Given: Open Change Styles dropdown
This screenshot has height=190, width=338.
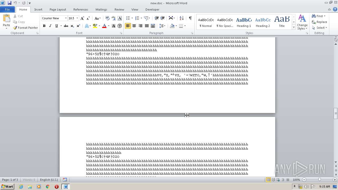Looking at the screenshot, I should [x=302, y=22].
